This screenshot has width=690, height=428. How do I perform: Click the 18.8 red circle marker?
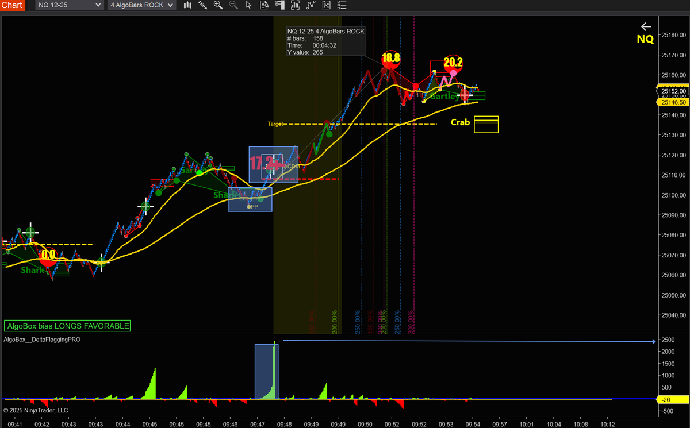tap(390, 59)
